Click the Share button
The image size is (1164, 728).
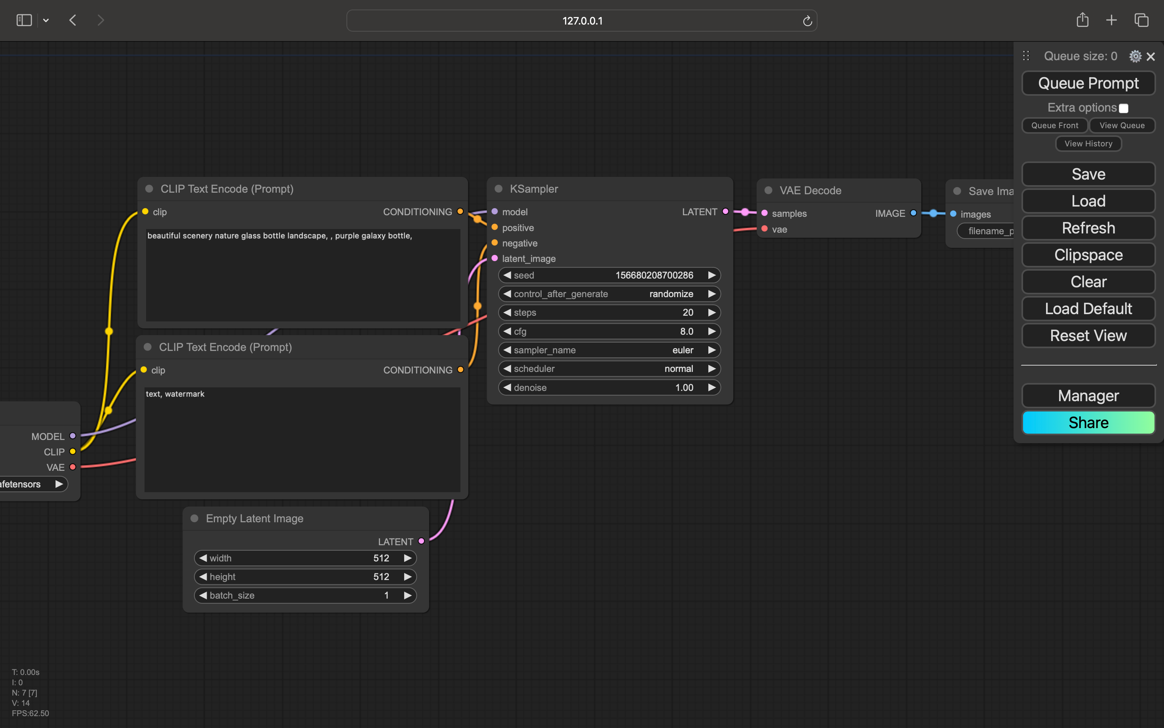click(x=1088, y=423)
